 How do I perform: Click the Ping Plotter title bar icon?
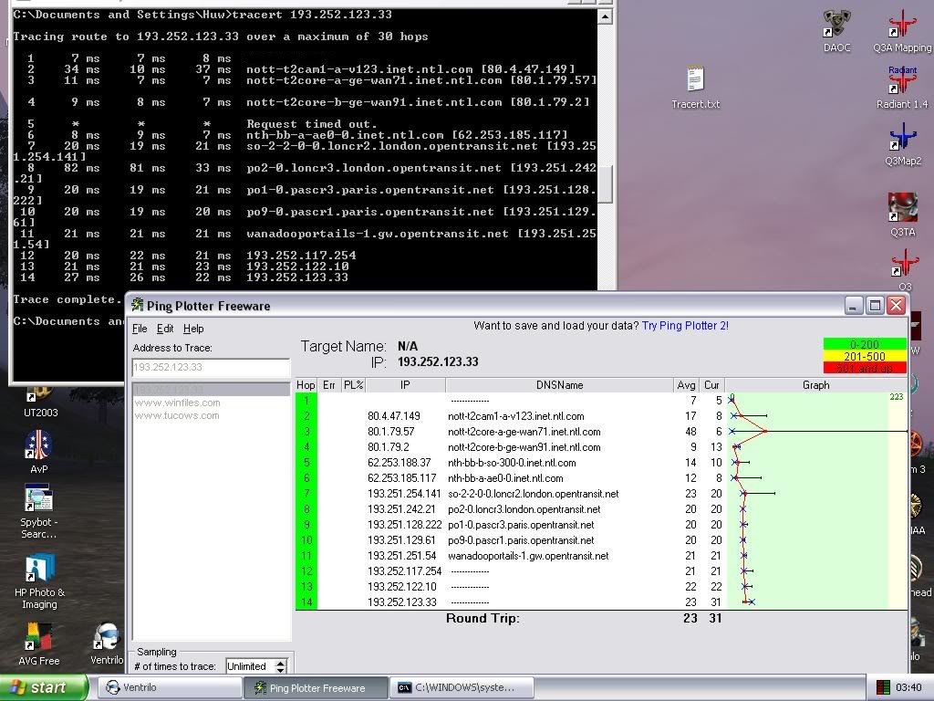(x=138, y=305)
